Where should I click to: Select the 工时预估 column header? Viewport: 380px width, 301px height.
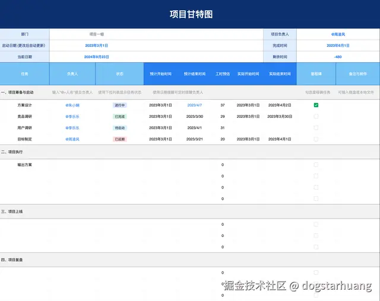point(223,73)
